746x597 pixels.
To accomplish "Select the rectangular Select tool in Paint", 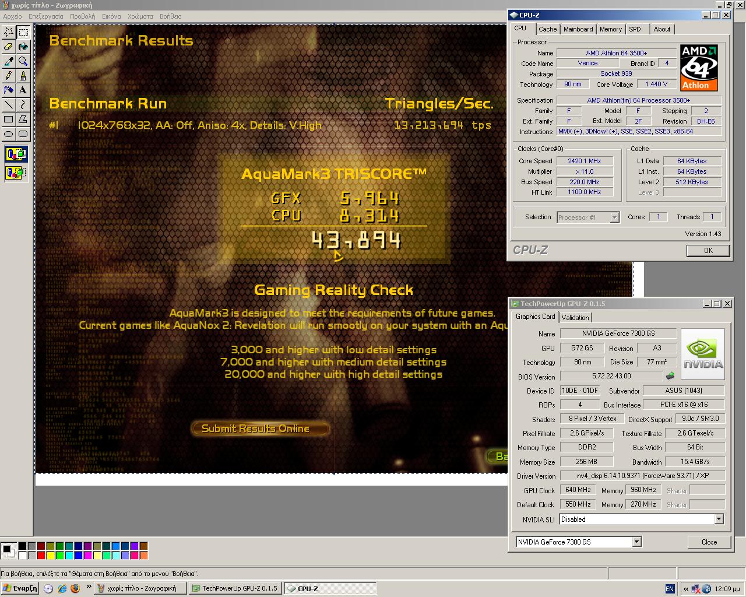I will click(x=23, y=32).
